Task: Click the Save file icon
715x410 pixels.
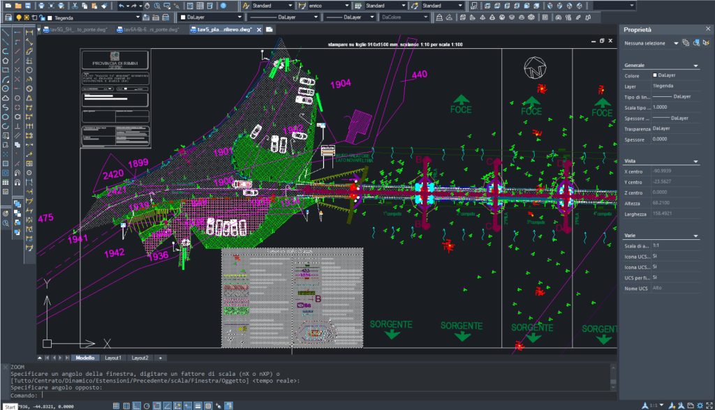Action: 29,6
